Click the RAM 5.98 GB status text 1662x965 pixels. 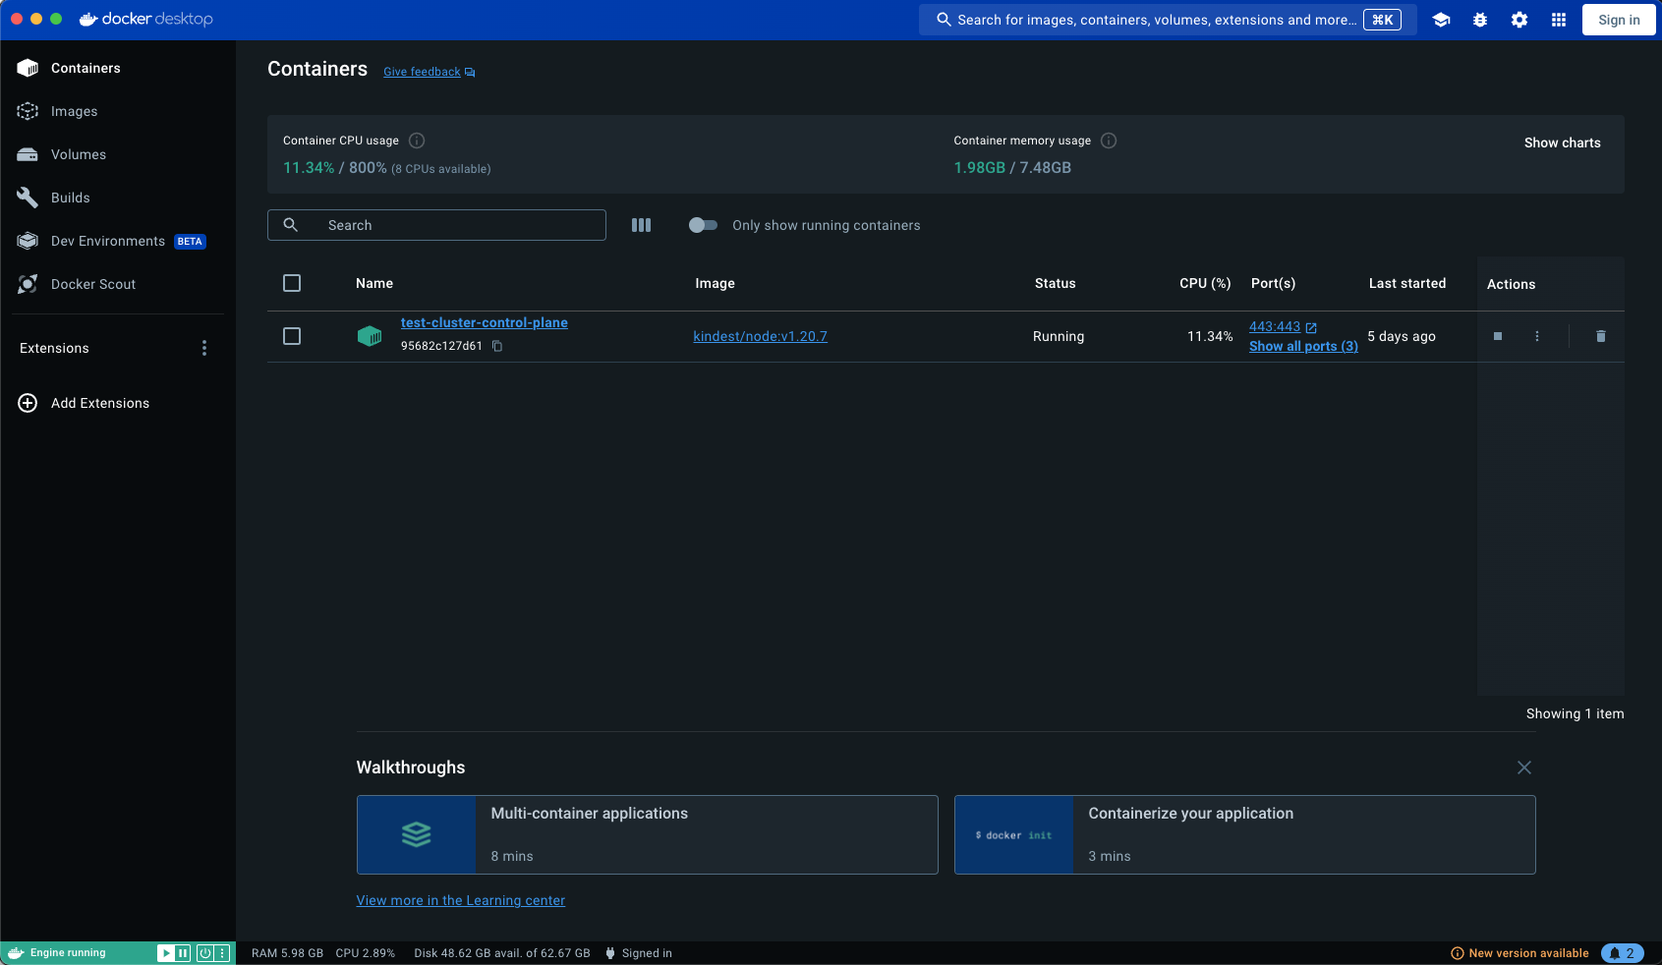pyautogui.click(x=287, y=953)
